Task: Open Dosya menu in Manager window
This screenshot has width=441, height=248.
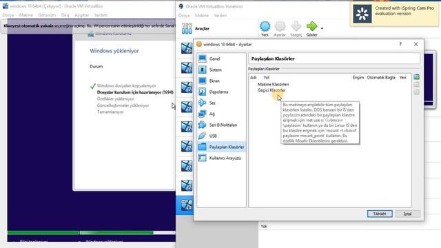Action: [184, 15]
